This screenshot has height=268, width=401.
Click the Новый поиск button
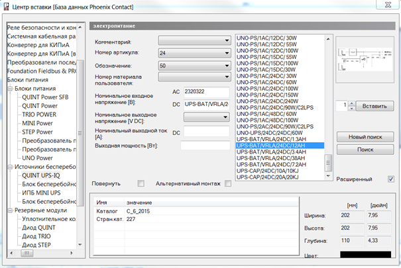[365, 137]
